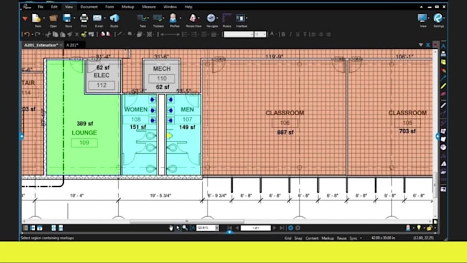The image size is (467, 263).
Task: Open the Markup menu
Action: pos(128,7)
